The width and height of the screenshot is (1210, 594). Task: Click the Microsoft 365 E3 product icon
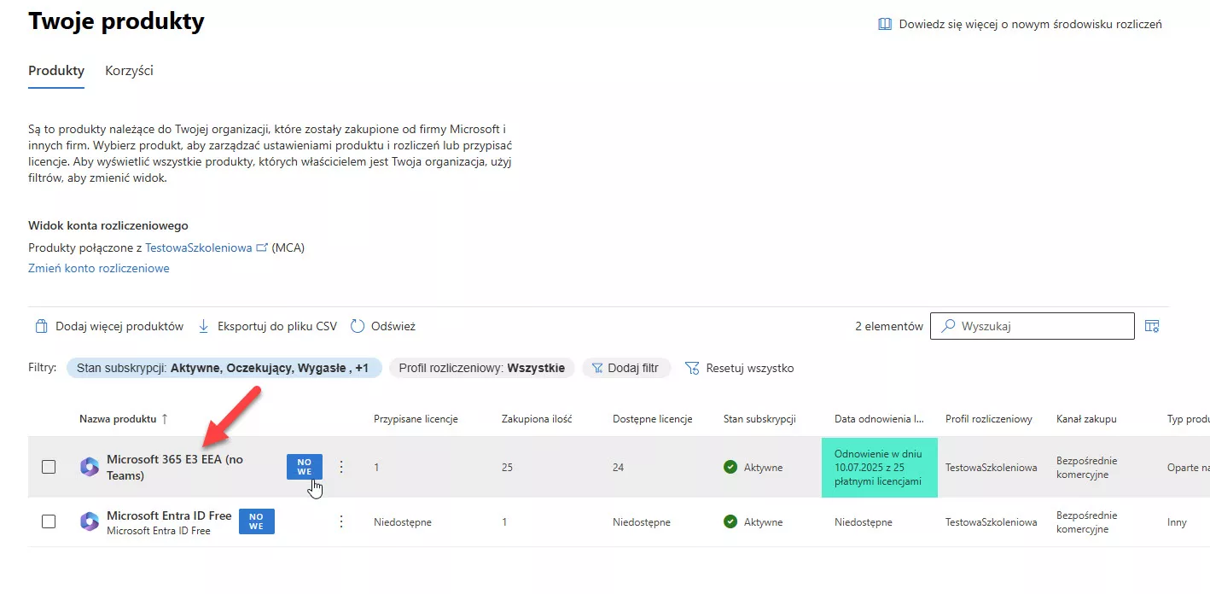click(x=90, y=467)
